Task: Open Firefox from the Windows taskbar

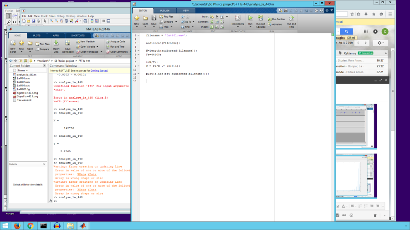Action: tap(18, 225)
